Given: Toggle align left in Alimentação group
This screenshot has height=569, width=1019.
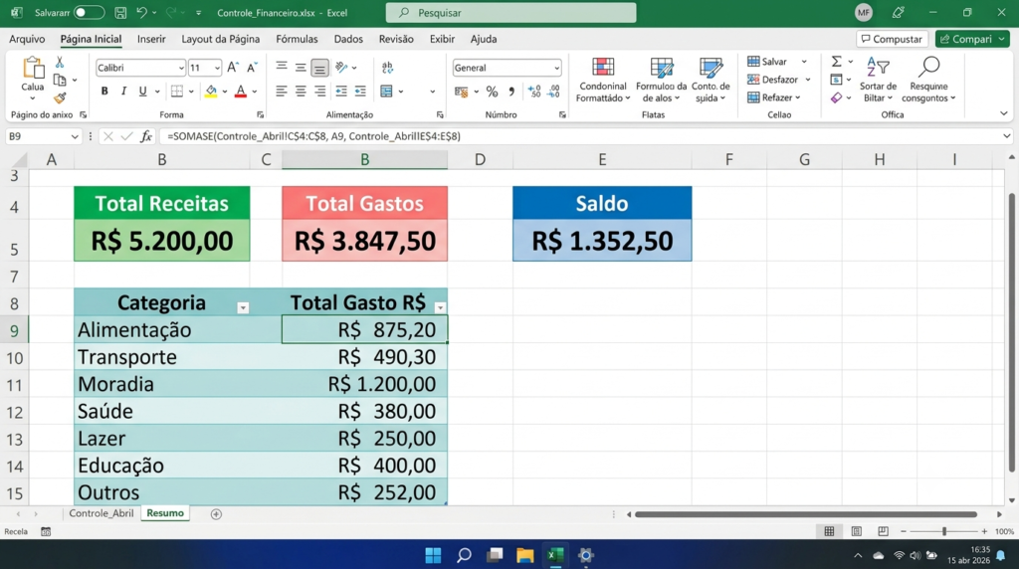Looking at the screenshot, I should point(281,92).
